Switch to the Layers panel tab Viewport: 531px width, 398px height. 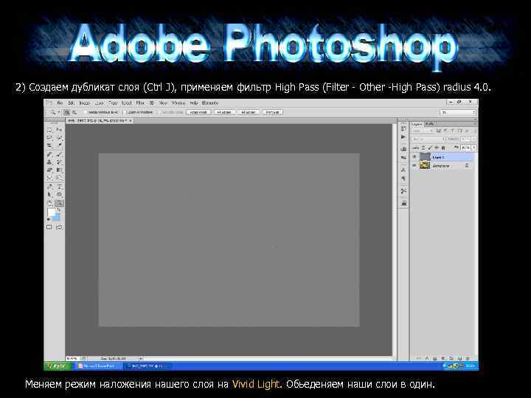pos(417,124)
